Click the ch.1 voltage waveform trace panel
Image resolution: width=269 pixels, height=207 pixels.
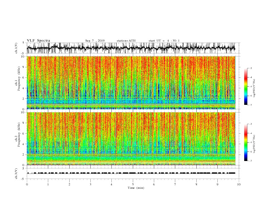coord(133,48)
